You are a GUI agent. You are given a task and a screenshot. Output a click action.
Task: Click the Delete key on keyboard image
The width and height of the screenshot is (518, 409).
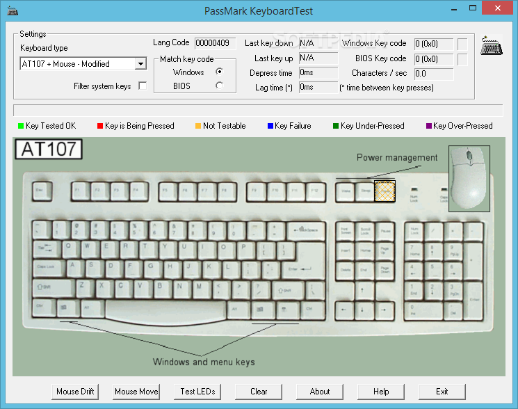345,271
